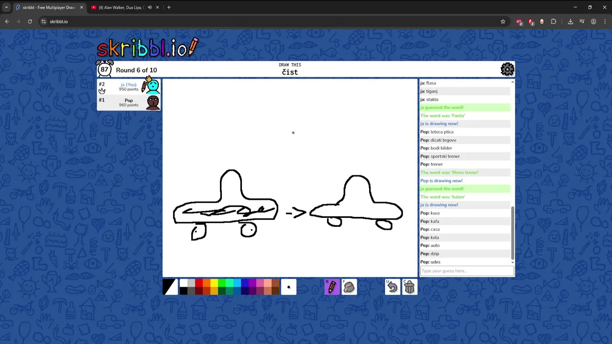
Task: Click Pop's brown avatar
Action: click(153, 103)
